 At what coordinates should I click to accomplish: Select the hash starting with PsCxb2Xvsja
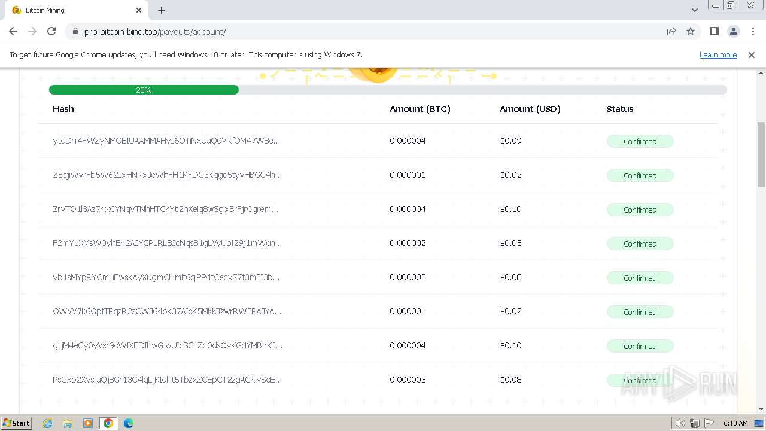[168, 380]
